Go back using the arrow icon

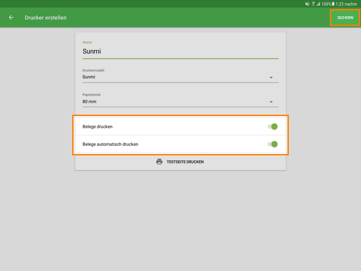[x=11, y=18]
